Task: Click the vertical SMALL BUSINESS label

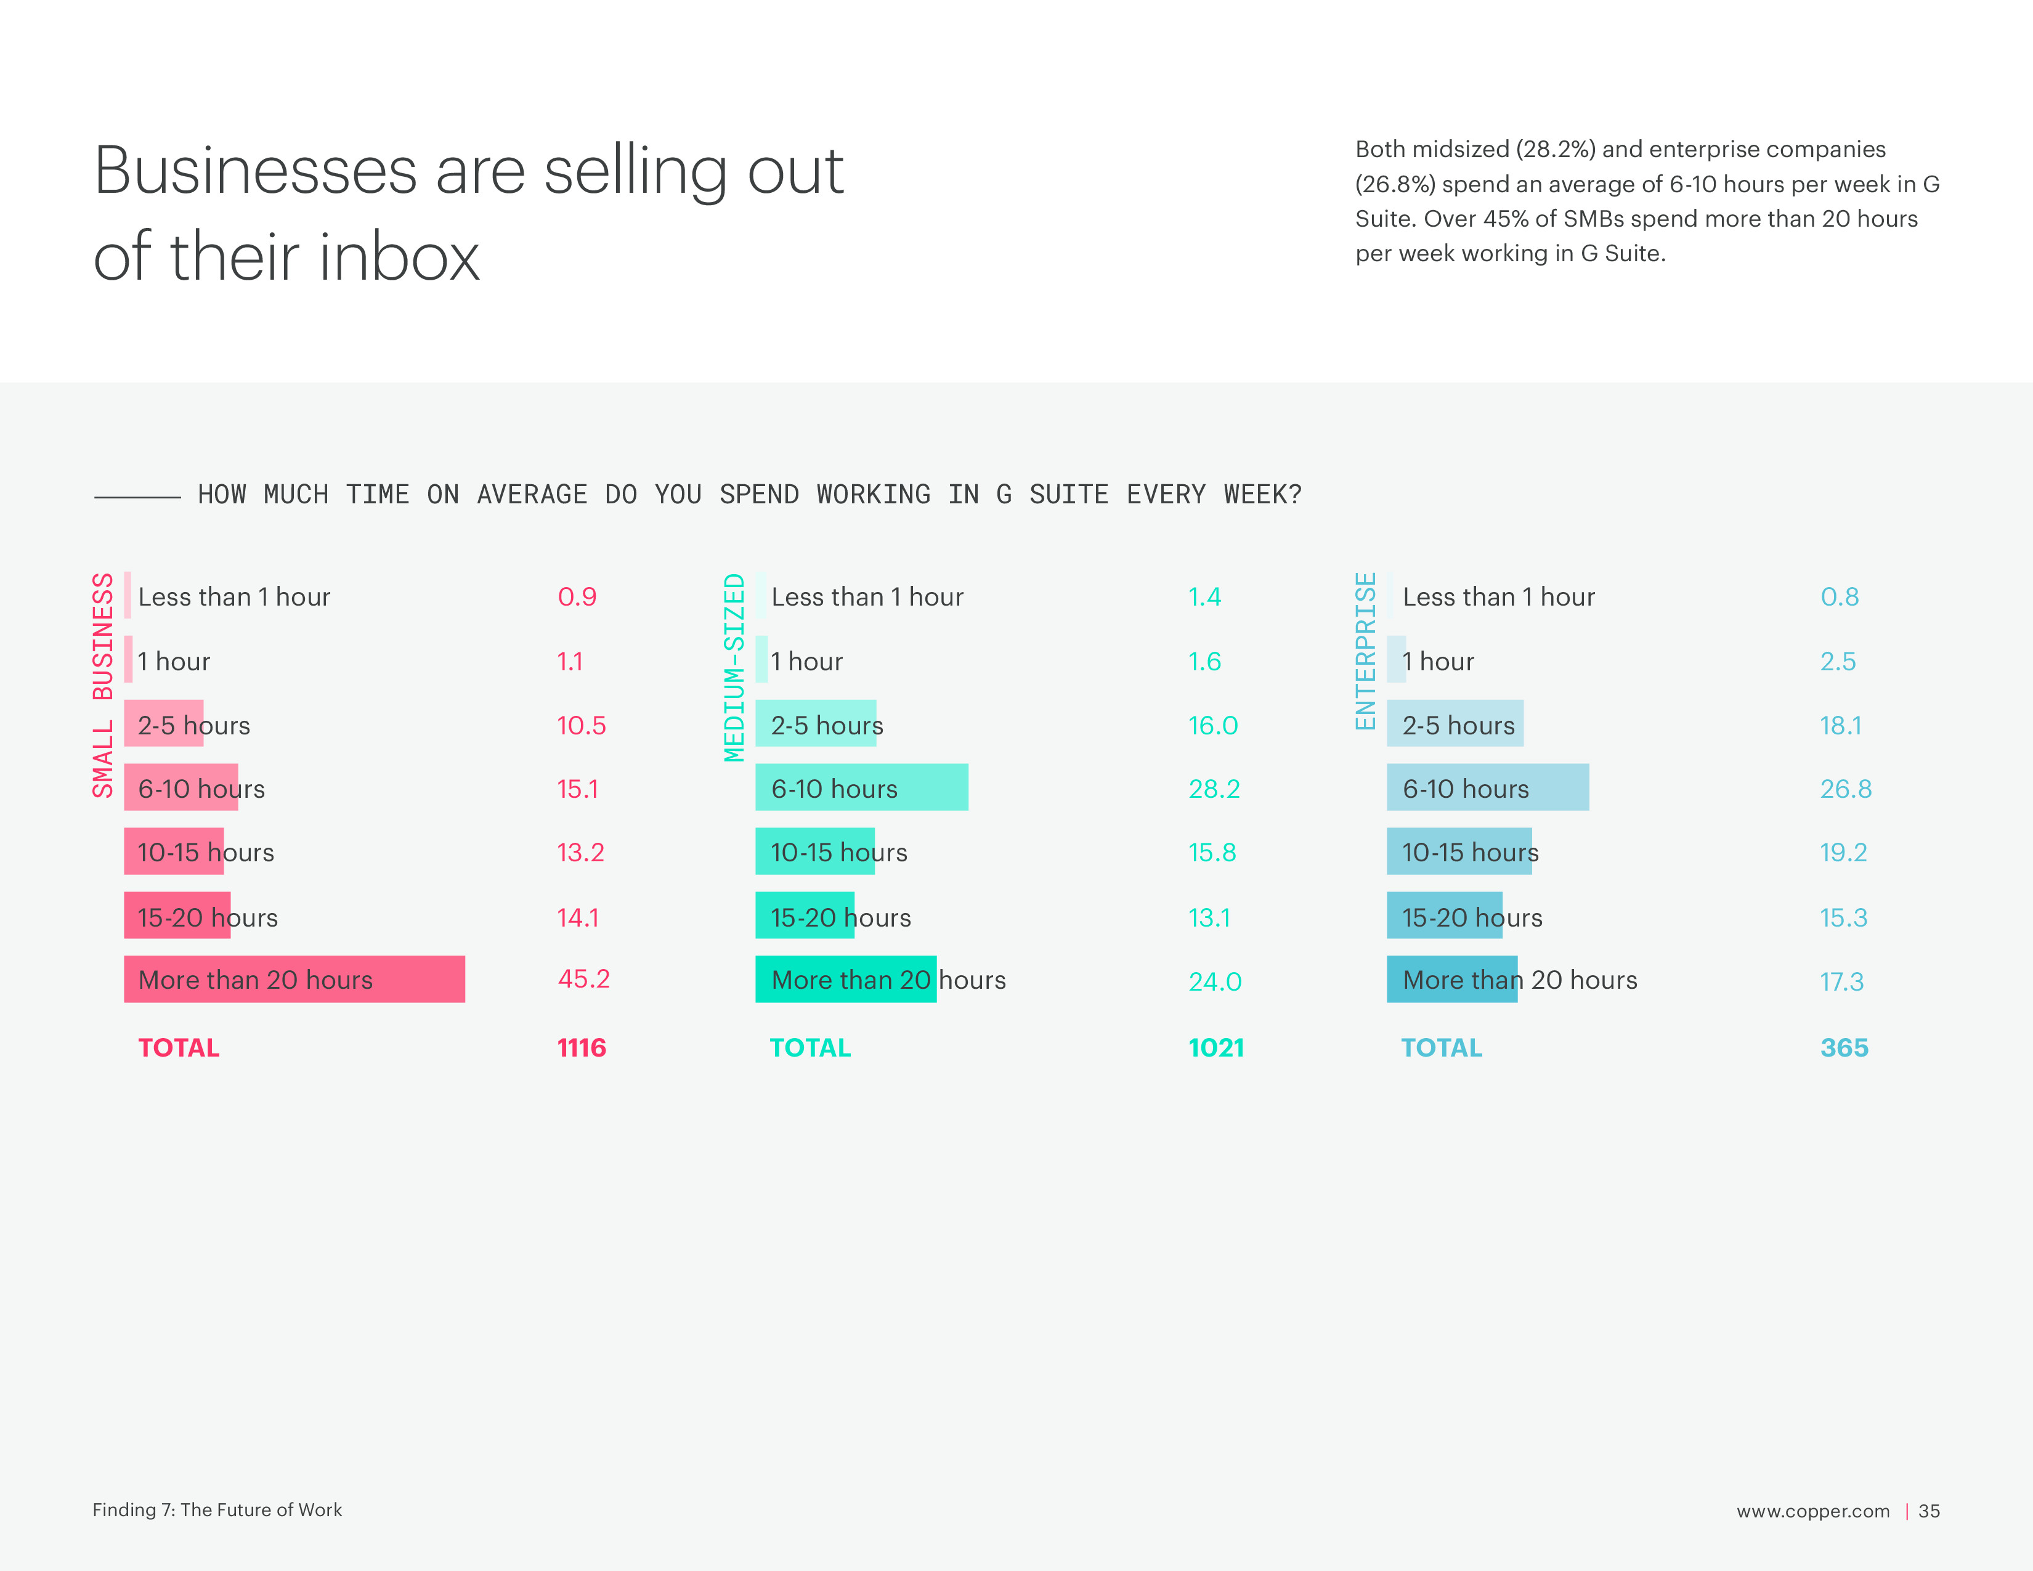Action: coord(102,685)
